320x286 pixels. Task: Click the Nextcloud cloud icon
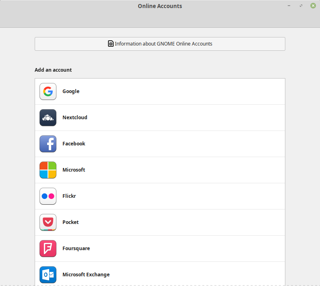pyautogui.click(x=48, y=118)
